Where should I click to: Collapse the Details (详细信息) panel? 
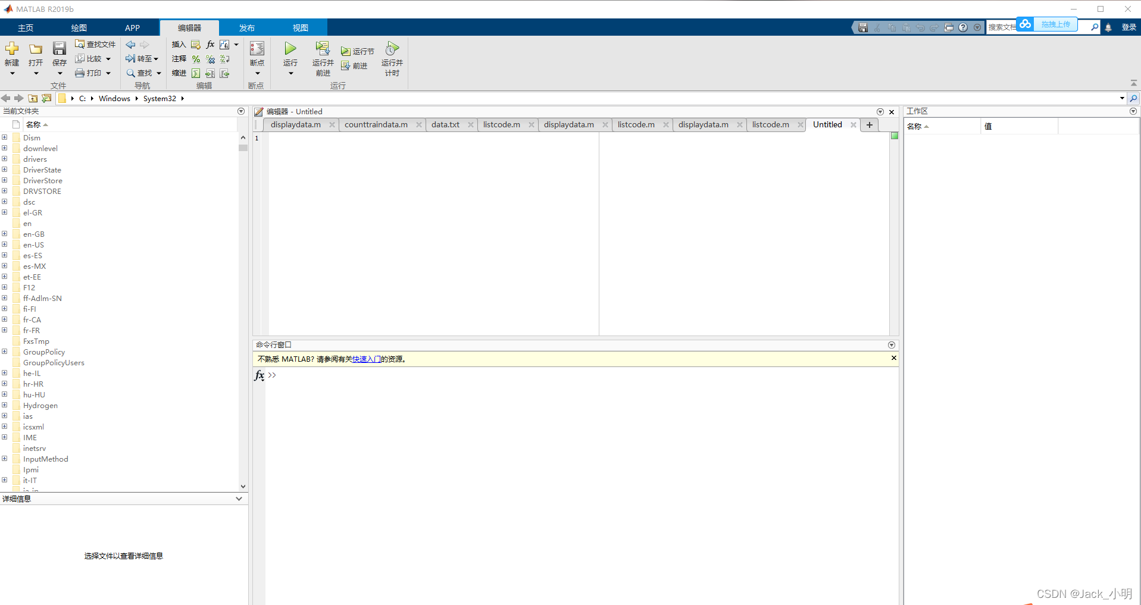tap(239, 499)
